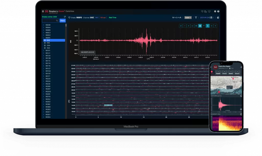Click the filter funnel icon beside Scale
This screenshot has width=262, height=156.
tap(196, 18)
